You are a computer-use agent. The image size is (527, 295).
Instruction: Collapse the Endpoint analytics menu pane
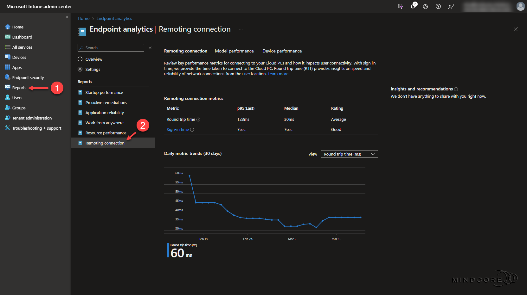pos(150,48)
